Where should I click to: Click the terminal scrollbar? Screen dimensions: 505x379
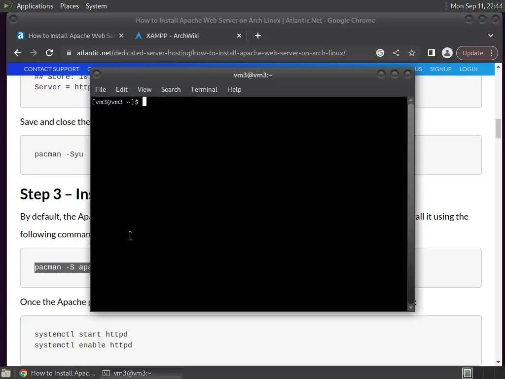411,204
